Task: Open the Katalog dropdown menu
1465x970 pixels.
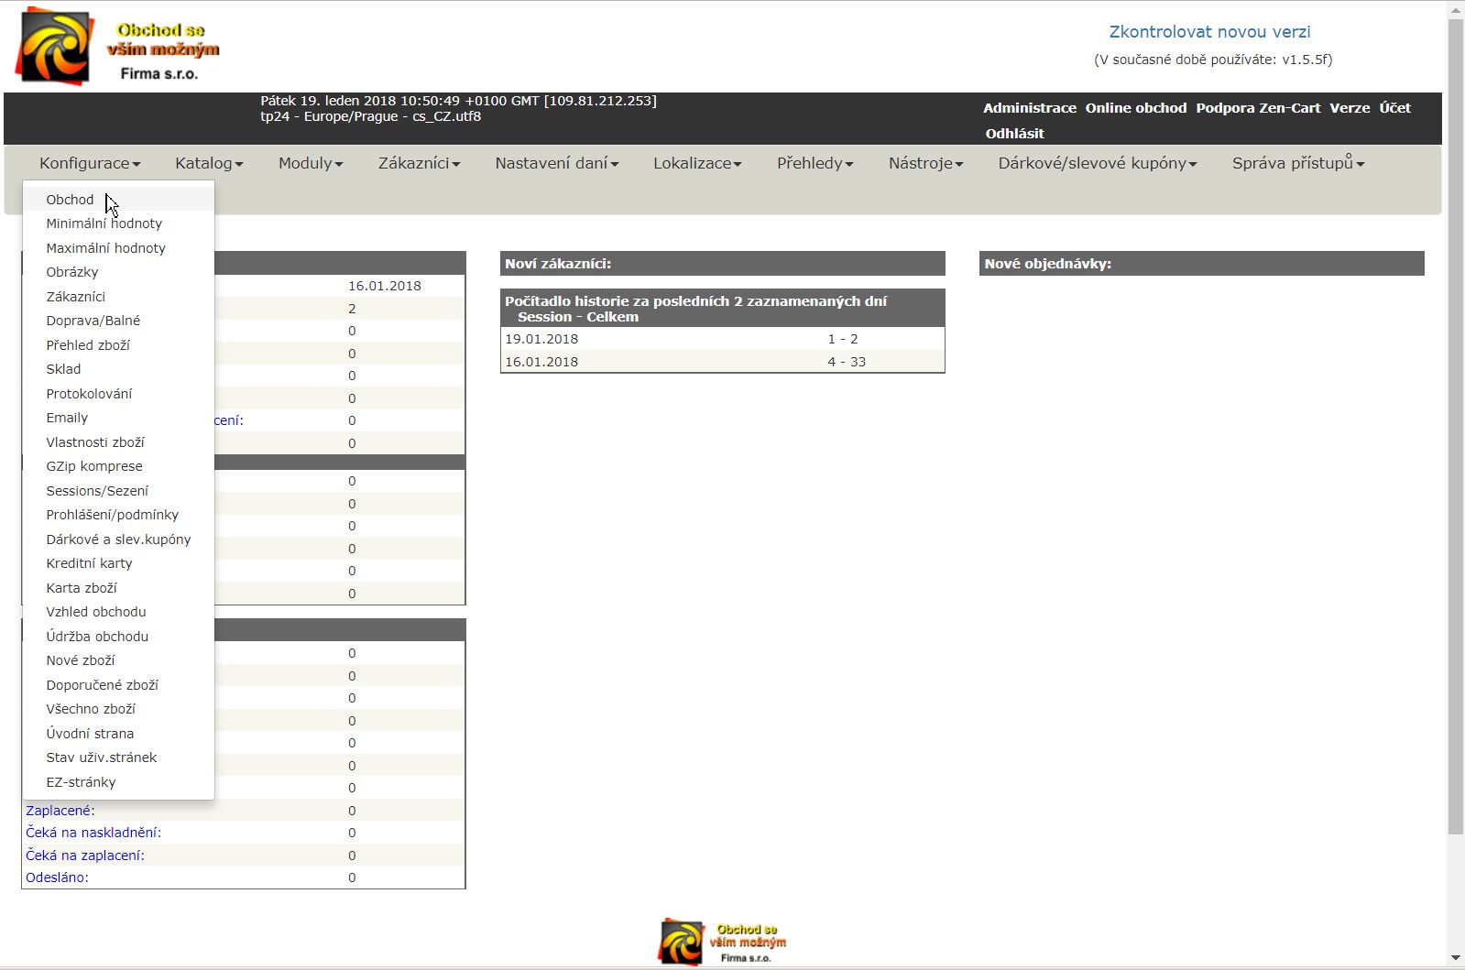Action: point(209,163)
